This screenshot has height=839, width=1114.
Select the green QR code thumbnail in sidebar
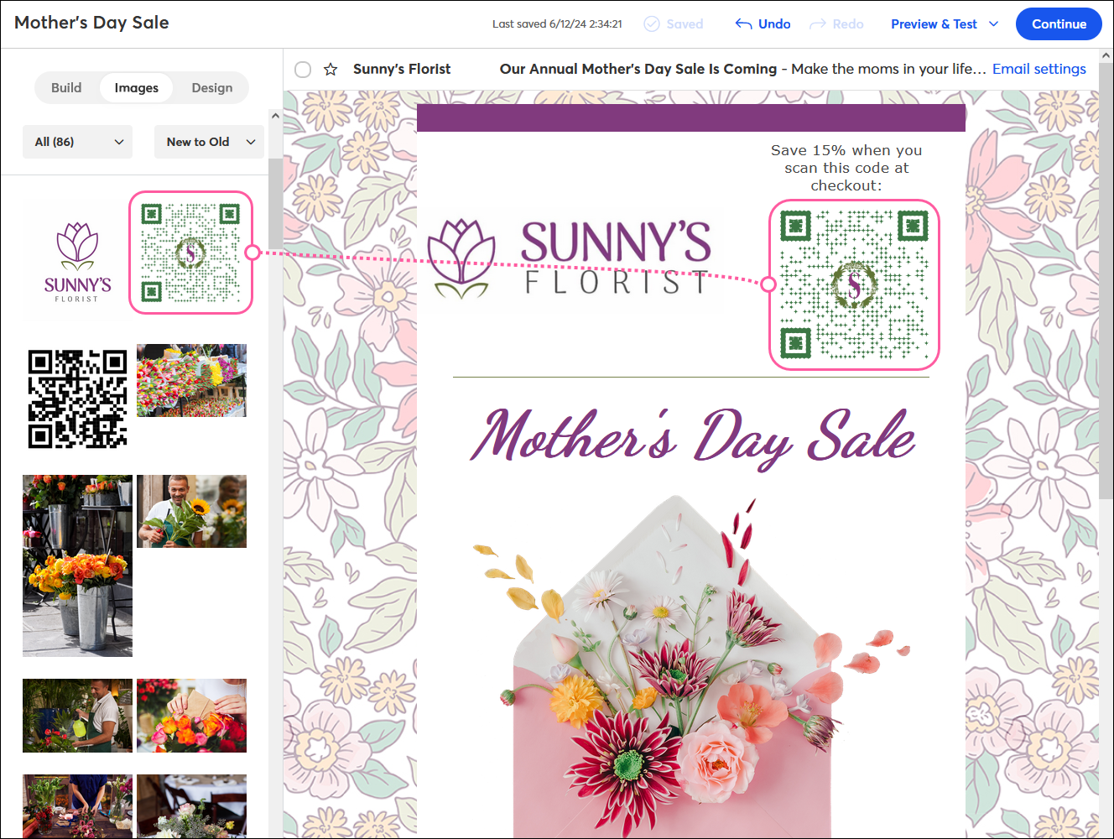coord(190,253)
